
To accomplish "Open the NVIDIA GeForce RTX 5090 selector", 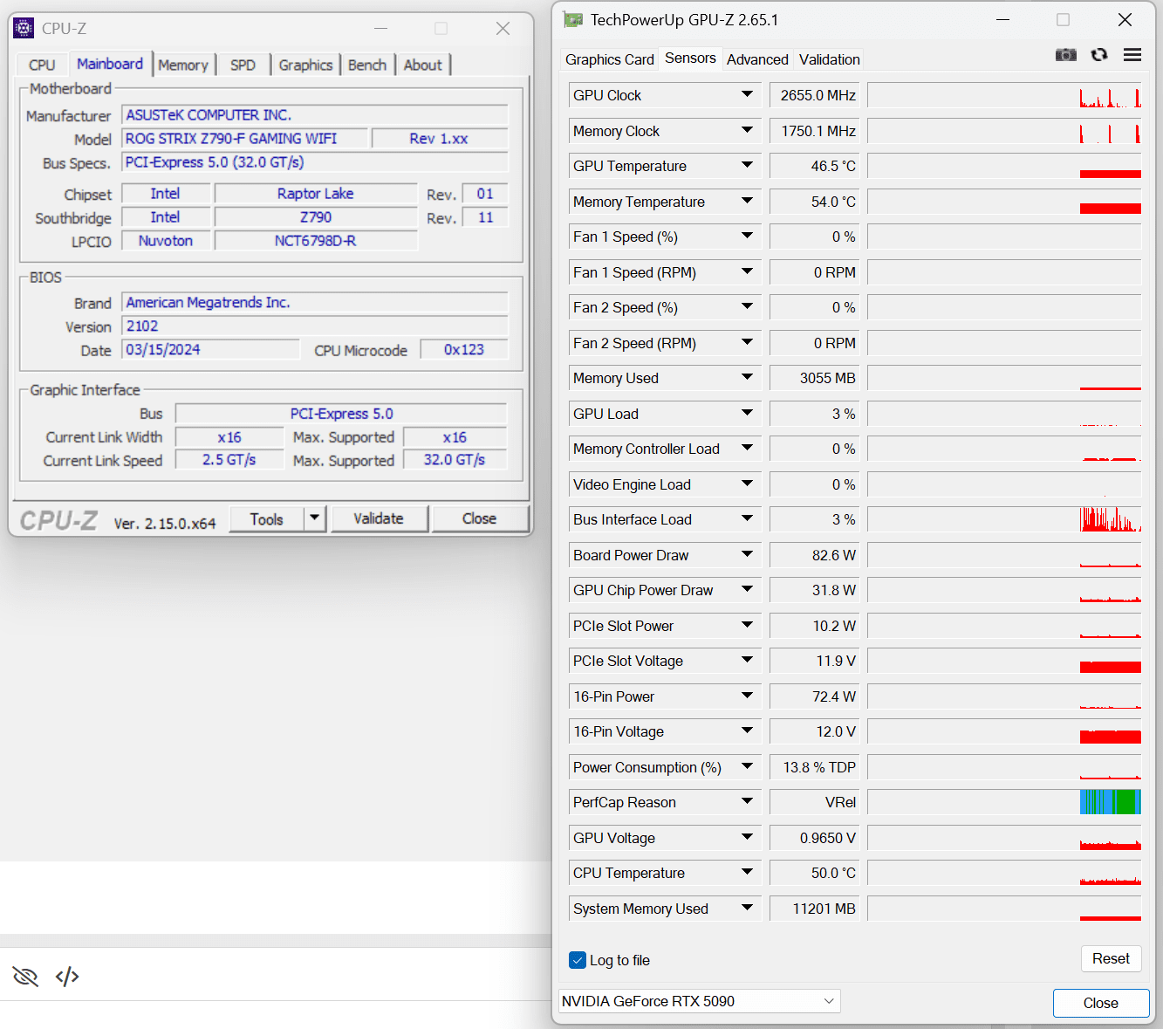I will tap(699, 1001).
